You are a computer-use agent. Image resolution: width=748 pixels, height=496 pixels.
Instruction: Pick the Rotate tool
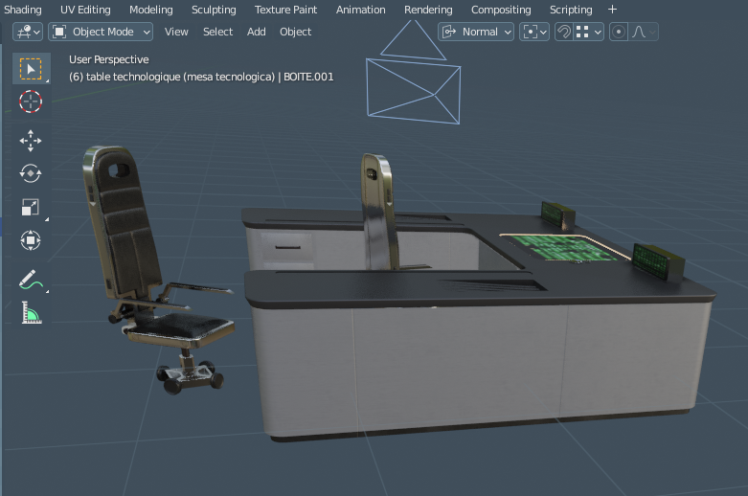click(31, 173)
